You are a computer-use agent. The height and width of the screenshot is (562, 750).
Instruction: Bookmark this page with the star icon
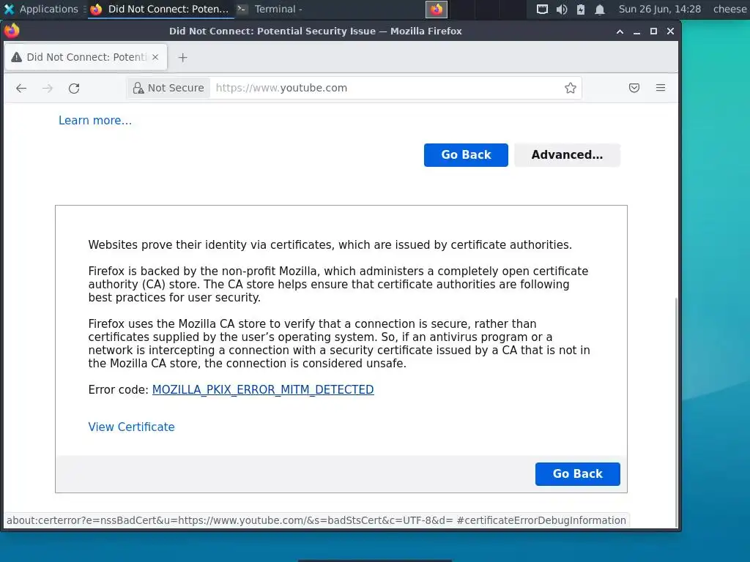pyautogui.click(x=570, y=88)
